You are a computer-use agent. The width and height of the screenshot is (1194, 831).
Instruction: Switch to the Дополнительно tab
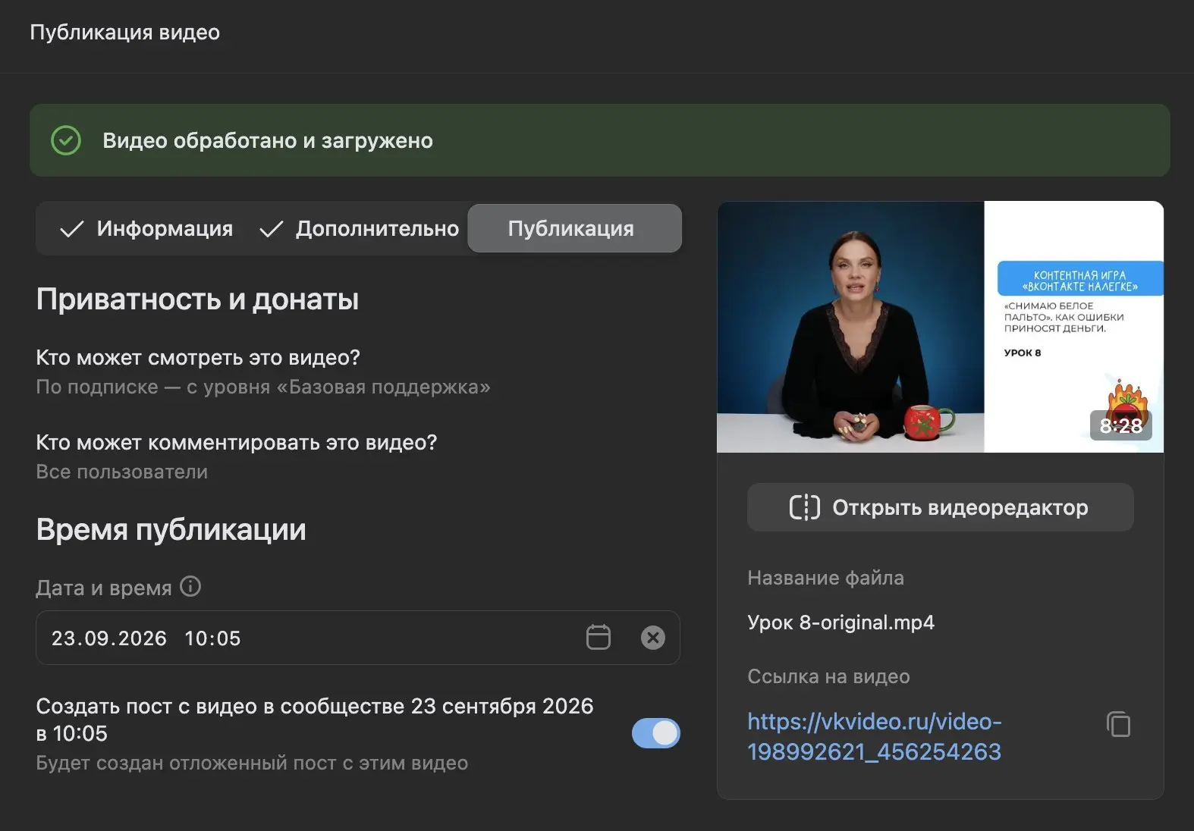[x=359, y=228]
